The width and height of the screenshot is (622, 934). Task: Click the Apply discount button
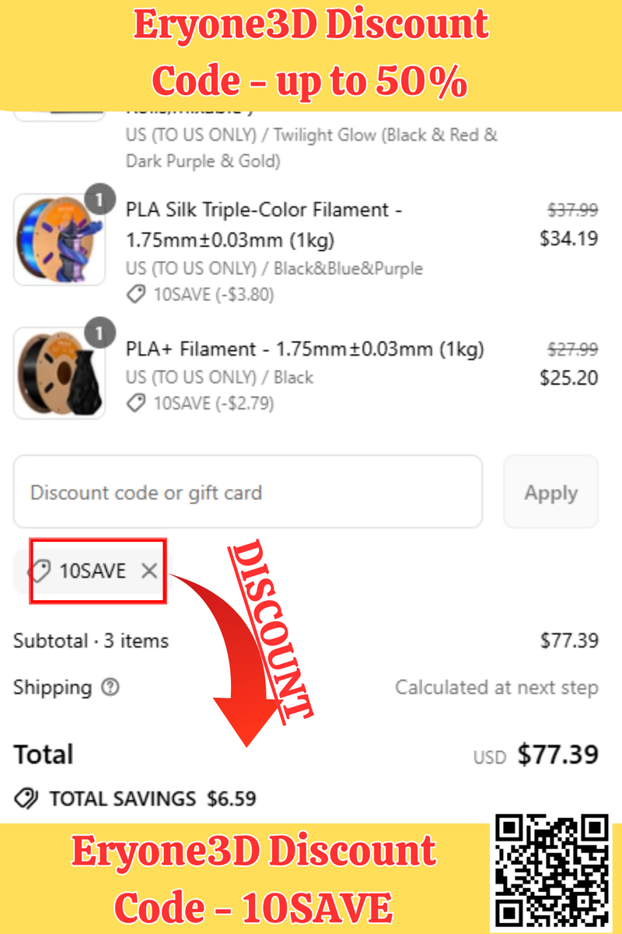pyautogui.click(x=550, y=493)
